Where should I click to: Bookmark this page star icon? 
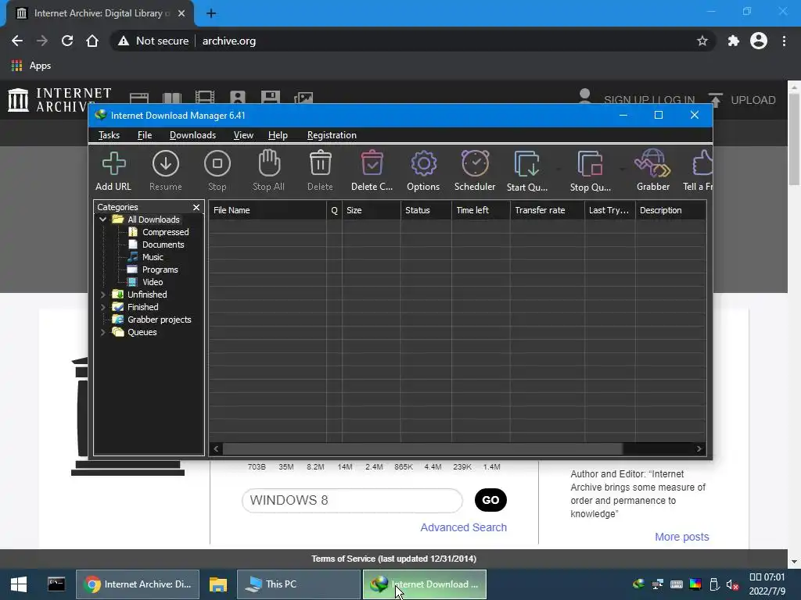coord(702,41)
